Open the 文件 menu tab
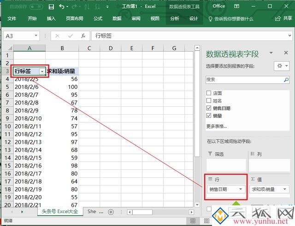 click(12, 18)
